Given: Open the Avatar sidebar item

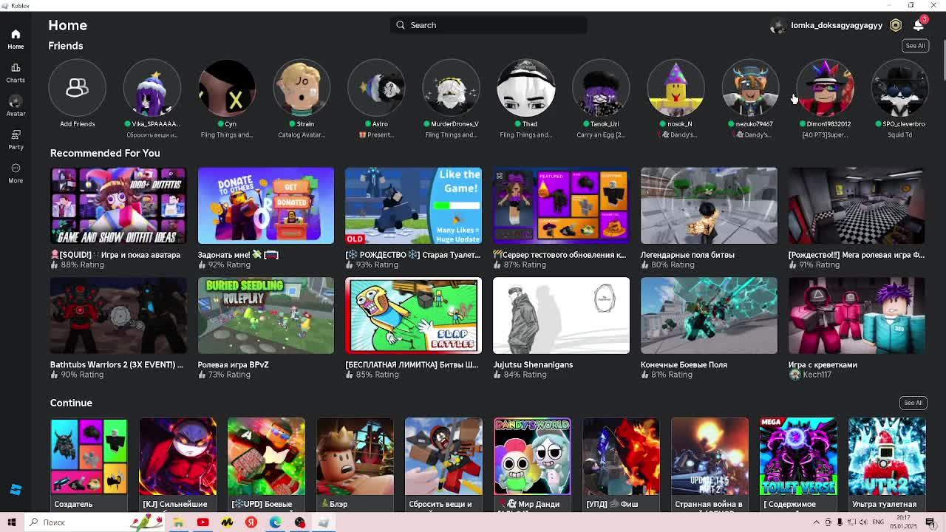Looking at the screenshot, I should (16, 106).
